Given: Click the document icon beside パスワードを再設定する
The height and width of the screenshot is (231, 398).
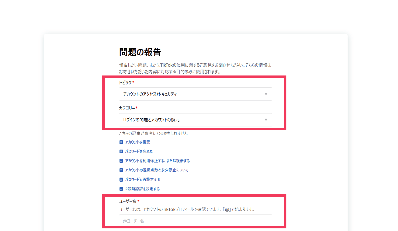Looking at the screenshot, I should coord(121,180).
